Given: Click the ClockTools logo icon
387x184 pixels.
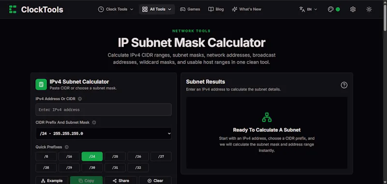Looking at the screenshot, I should [13, 9].
